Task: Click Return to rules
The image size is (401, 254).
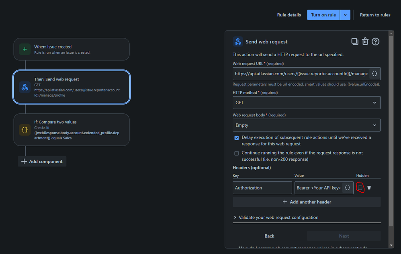Action: click(x=375, y=15)
